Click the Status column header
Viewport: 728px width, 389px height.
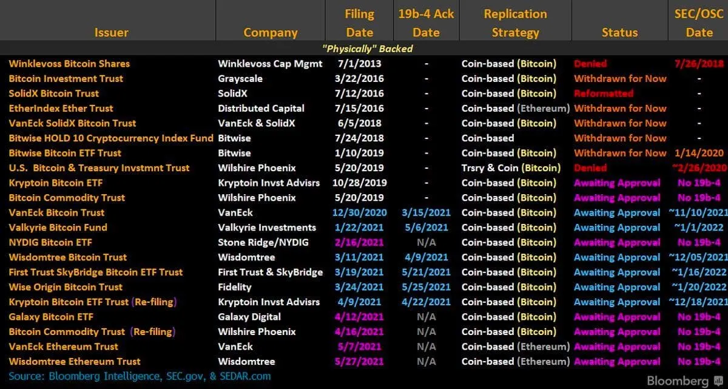coord(619,32)
